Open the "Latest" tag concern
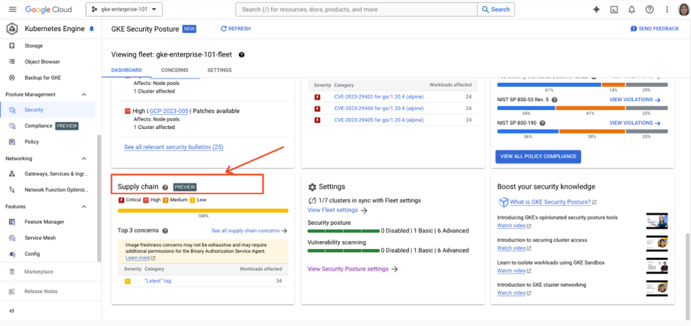 coord(158,281)
